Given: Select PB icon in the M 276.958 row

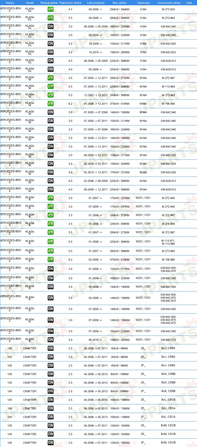Looking at the screenshot, I should 51,224.
